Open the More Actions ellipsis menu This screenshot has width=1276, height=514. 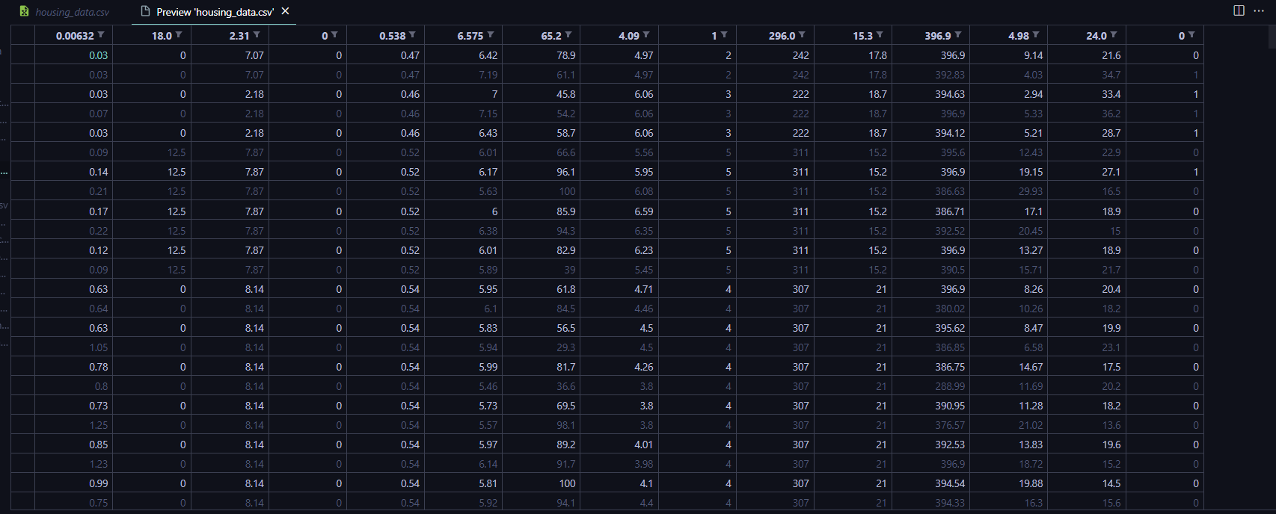[1259, 10]
